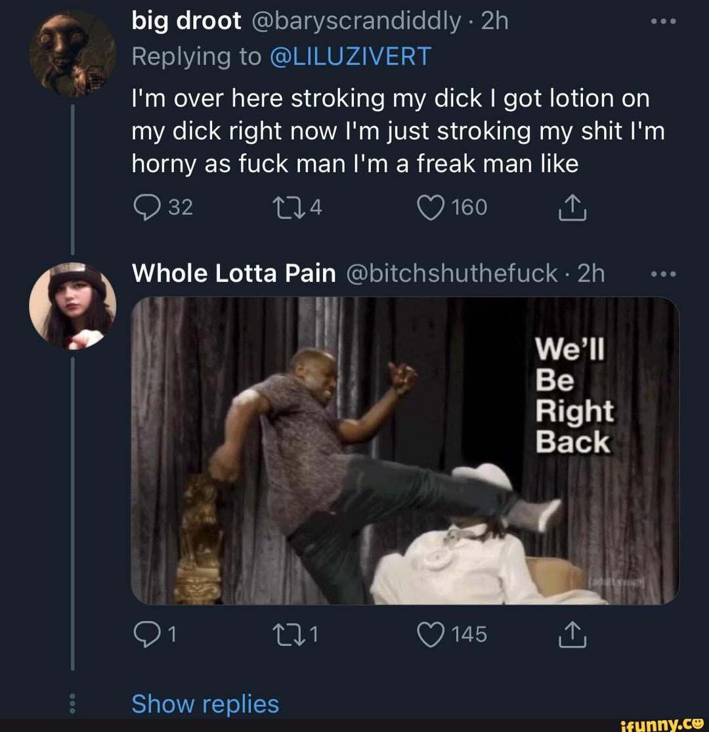Open more options on big droot's tweet
This screenshot has width=709, height=732.
pyautogui.click(x=662, y=22)
